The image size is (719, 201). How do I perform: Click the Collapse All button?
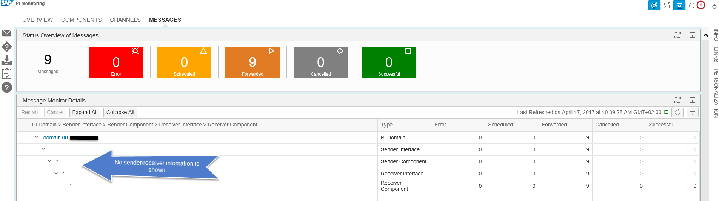(120, 112)
